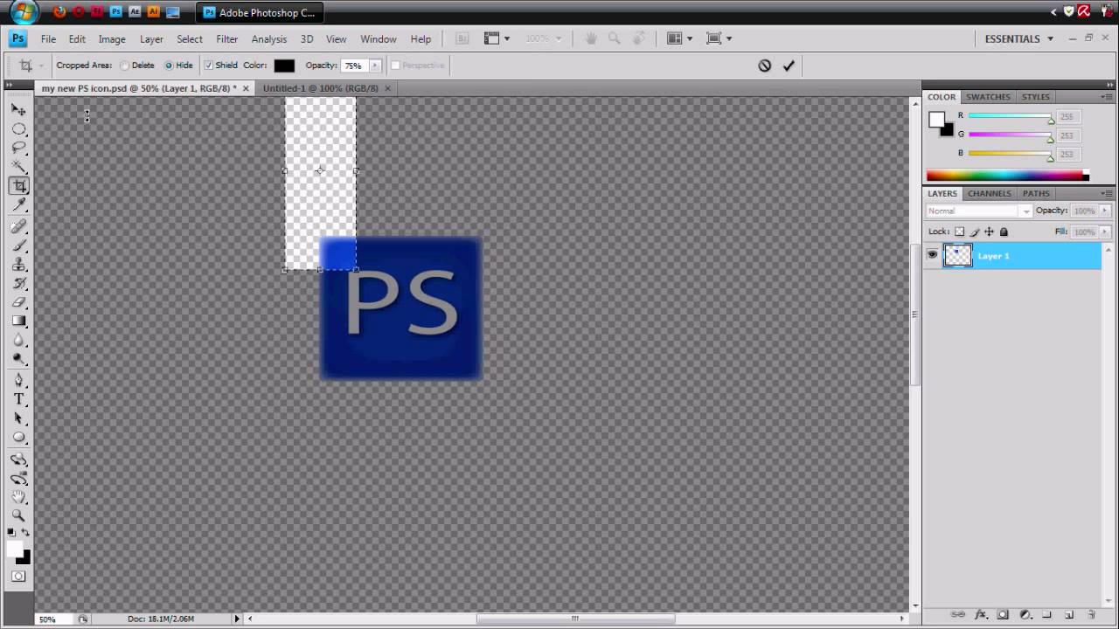Select the Delete radio for Cropped Area
Viewport: 1119px width, 629px height.
click(x=124, y=65)
